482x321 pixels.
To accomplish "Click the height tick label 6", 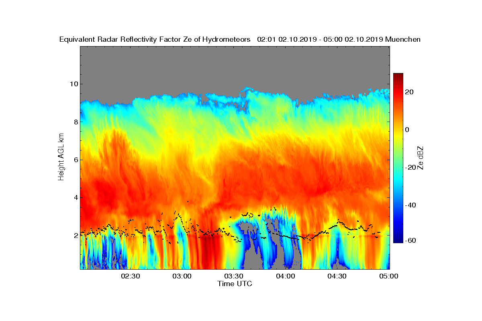I will (x=76, y=160).
